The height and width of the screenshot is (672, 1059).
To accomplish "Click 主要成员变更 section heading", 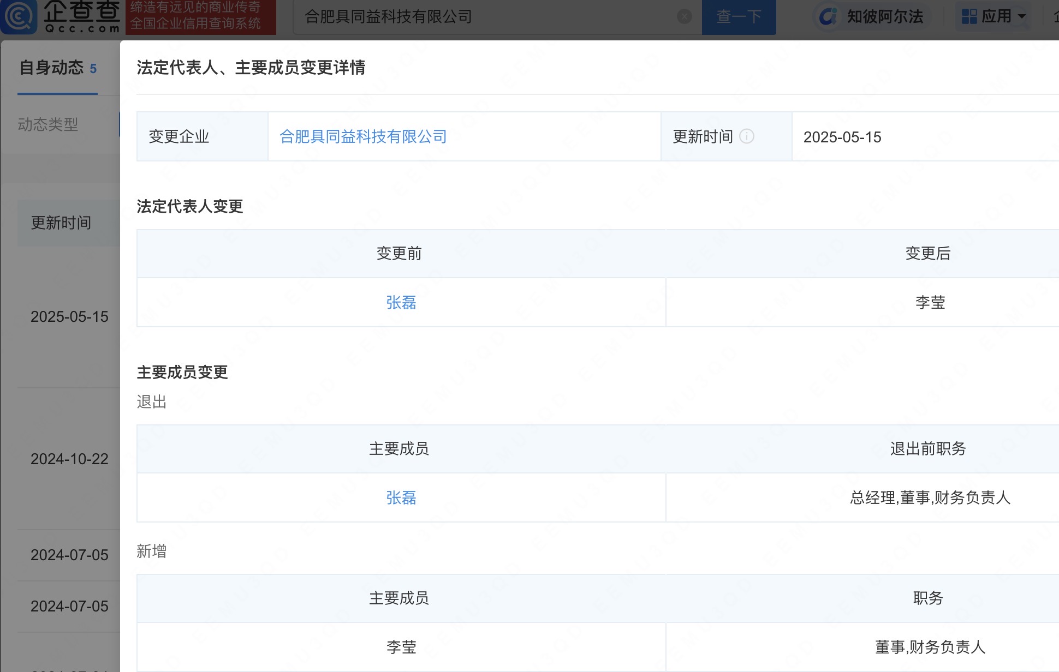I will coord(182,372).
